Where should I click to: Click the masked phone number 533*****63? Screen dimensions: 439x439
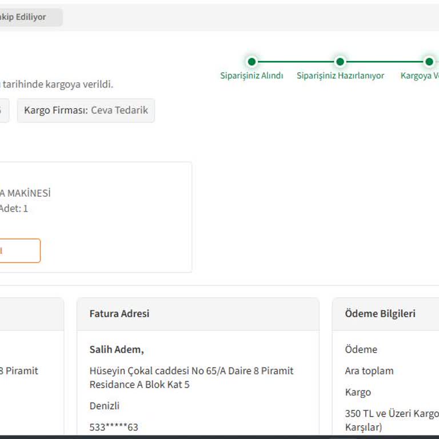tap(114, 427)
